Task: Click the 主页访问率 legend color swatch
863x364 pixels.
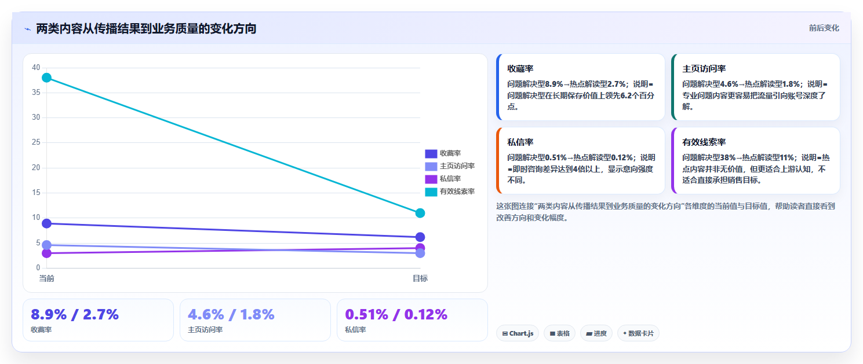Action: (x=431, y=166)
